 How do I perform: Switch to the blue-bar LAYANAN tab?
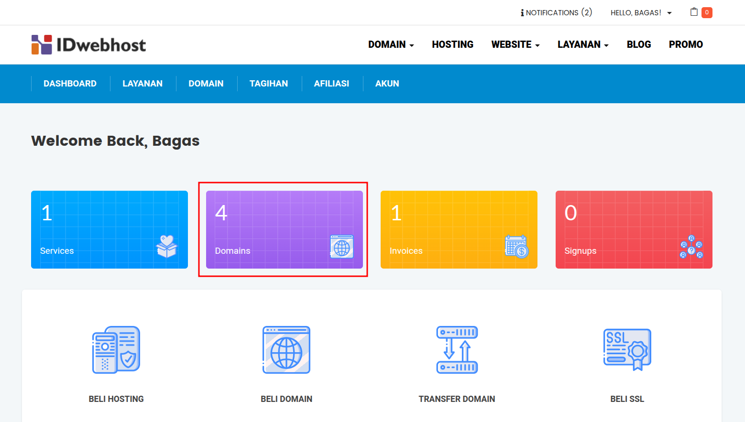(x=142, y=84)
